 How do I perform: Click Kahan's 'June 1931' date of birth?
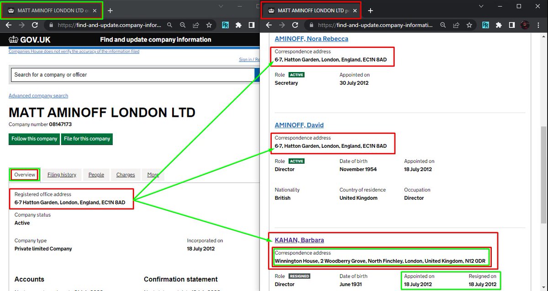pyautogui.click(x=350, y=284)
